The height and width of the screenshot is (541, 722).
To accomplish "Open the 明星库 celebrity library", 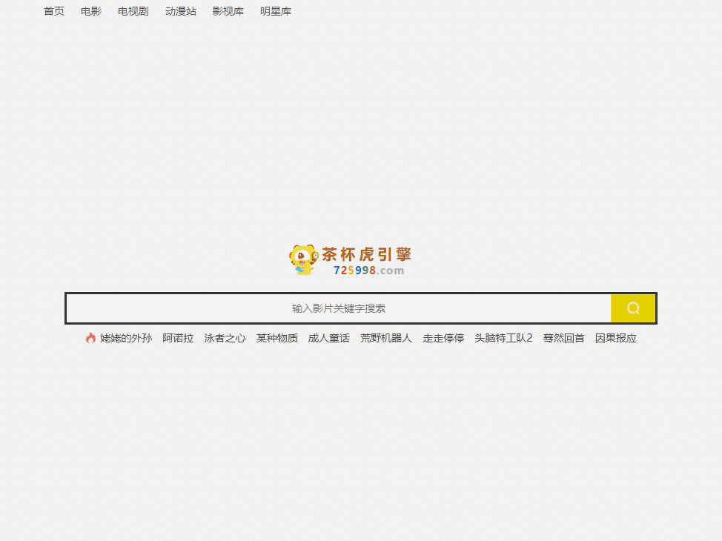I will (276, 11).
